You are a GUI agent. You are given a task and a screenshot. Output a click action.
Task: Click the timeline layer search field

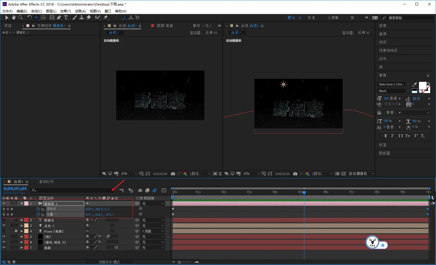[x=72, y=190]
